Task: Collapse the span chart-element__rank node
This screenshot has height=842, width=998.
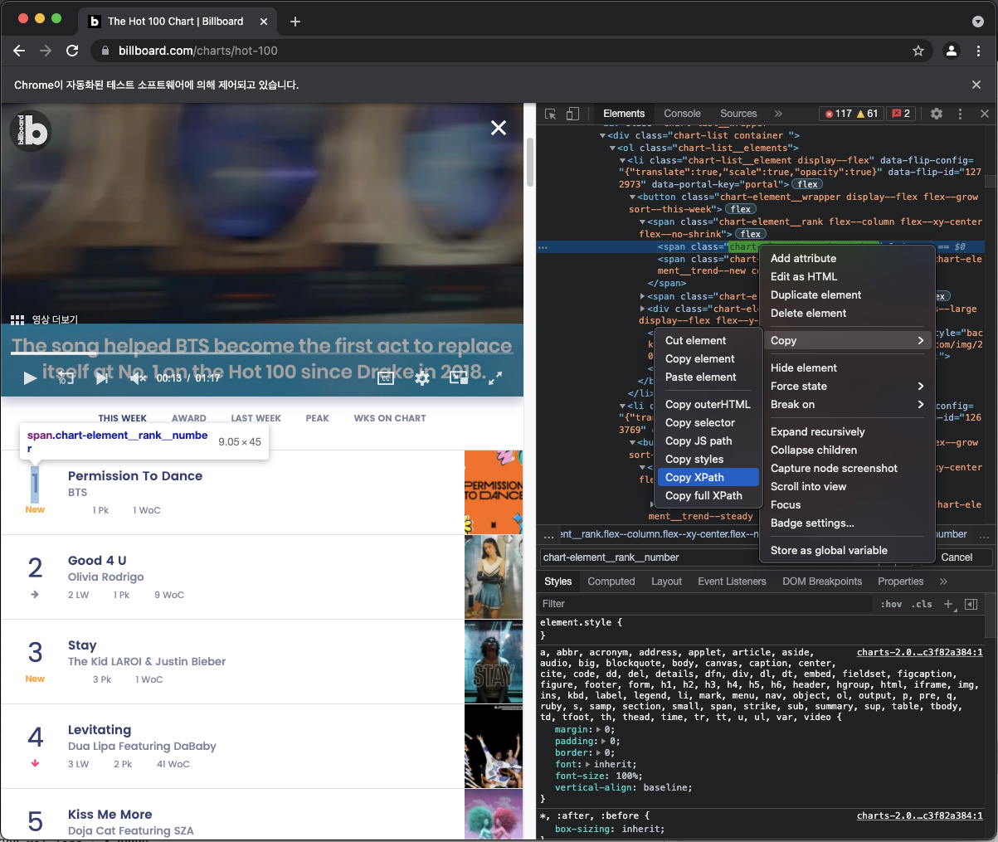Action: (643, 222)
